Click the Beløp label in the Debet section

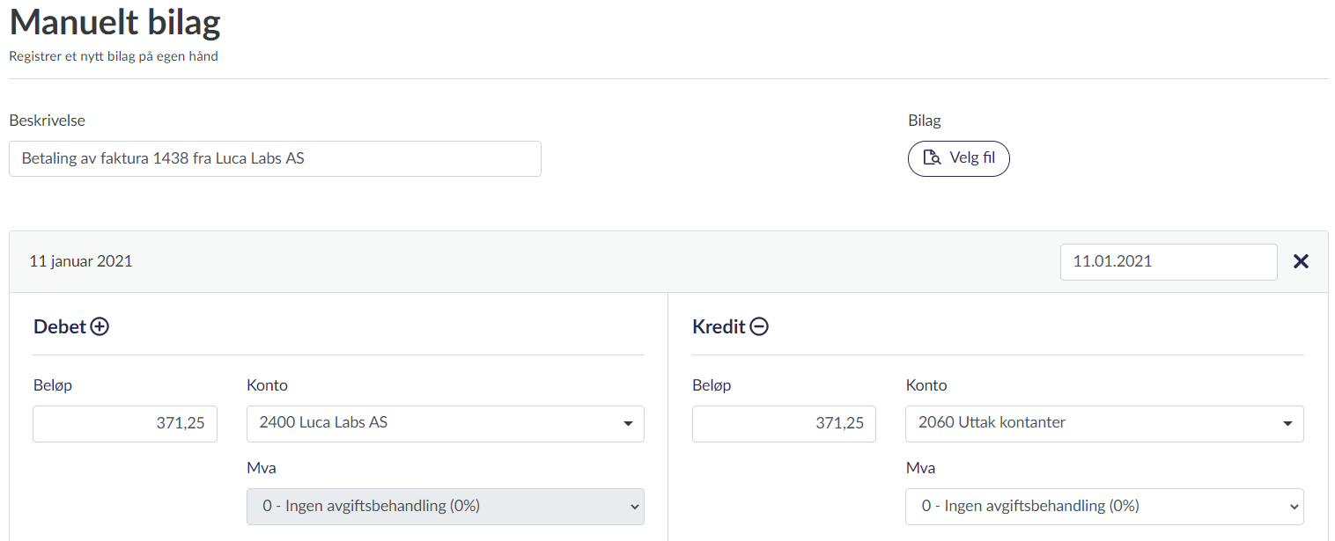[x=53, y=385]
